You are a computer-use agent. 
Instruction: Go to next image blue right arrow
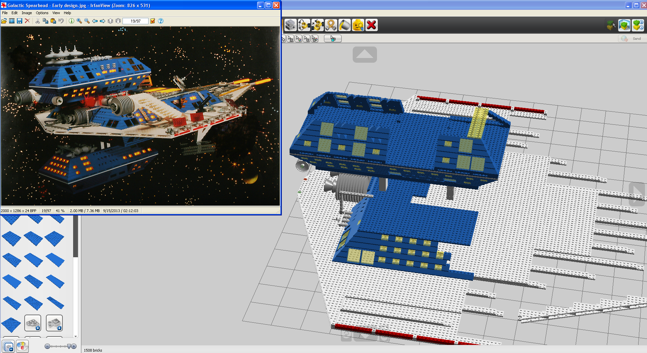(103, 21)
